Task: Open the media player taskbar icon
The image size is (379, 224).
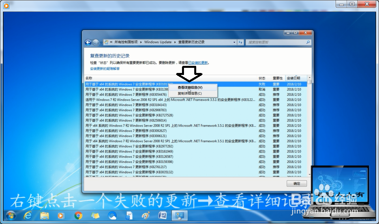Action: point(61,215)
